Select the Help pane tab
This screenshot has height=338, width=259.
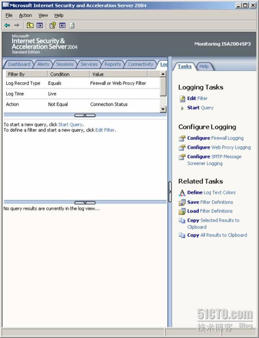[x=204, y=67]
